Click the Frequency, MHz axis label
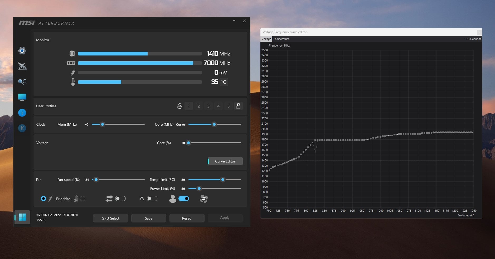Image resolution: width=495 pixels, height=259 pixels. (279, 46)
